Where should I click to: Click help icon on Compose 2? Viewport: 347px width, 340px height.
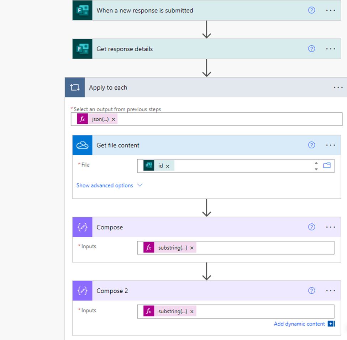[312, 291]
